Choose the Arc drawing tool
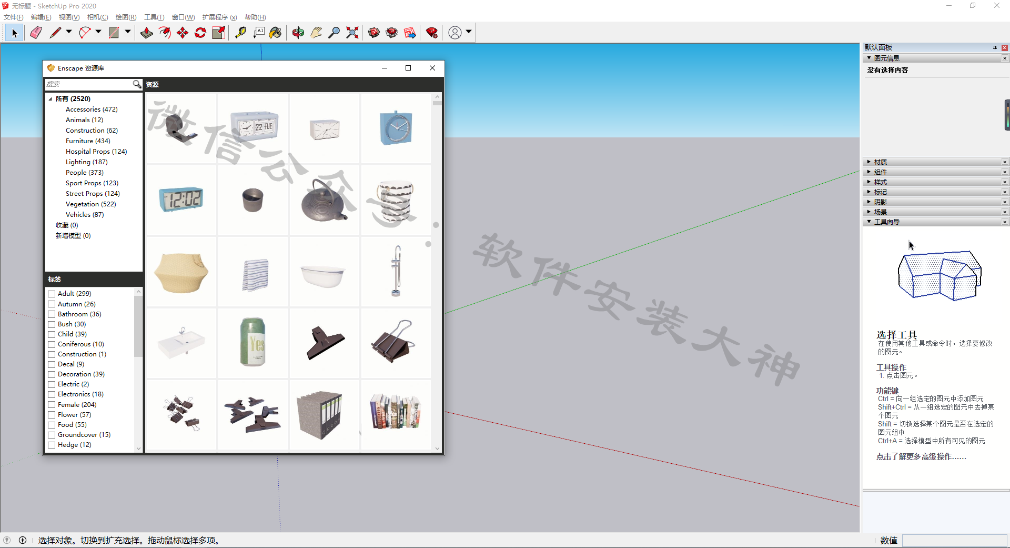 [85, 33]
